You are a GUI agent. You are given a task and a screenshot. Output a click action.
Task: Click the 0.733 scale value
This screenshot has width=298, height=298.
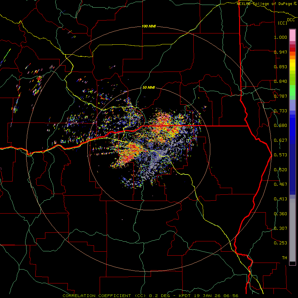(280, 111)
